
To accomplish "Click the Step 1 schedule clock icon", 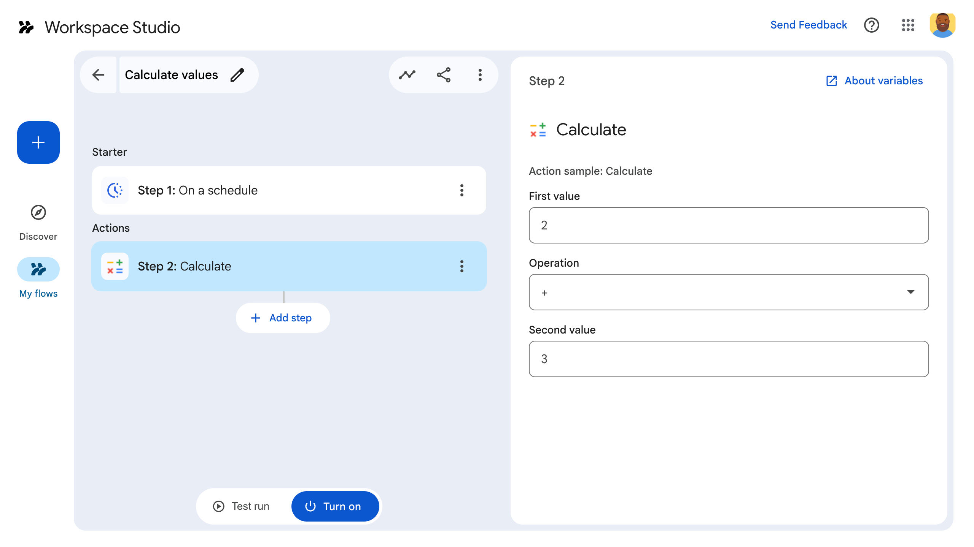I will [115, 190].
